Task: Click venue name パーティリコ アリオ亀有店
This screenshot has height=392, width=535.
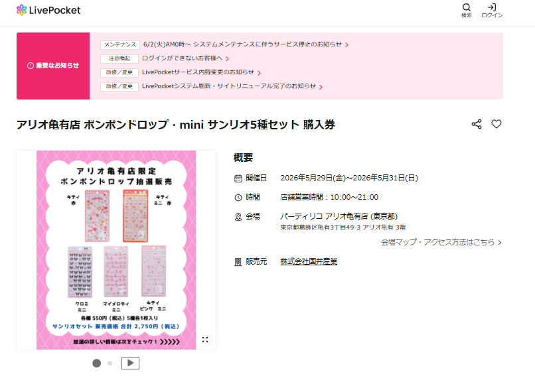Action: 324,216
